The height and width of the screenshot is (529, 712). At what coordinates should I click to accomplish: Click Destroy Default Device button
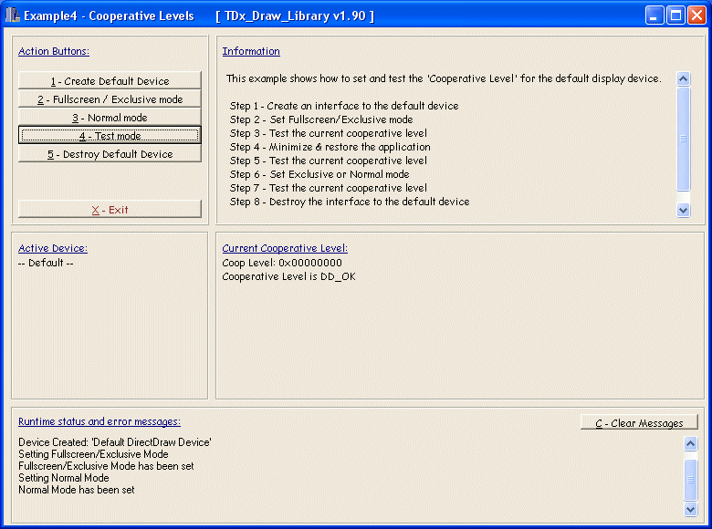[x=110, y=154]
